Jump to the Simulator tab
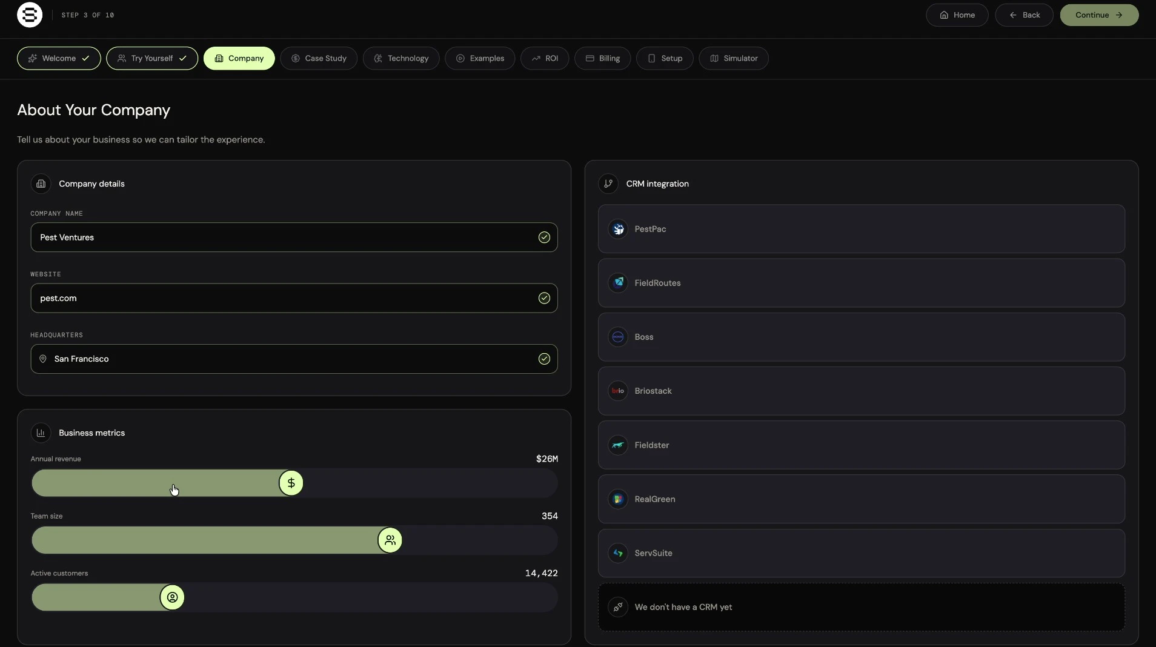Viewport: 1156px width, 647px height. click(734, 58)
